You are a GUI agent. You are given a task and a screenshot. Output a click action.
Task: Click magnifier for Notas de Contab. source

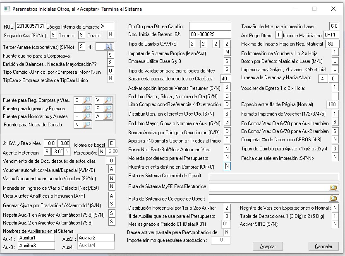click(87, 124)
